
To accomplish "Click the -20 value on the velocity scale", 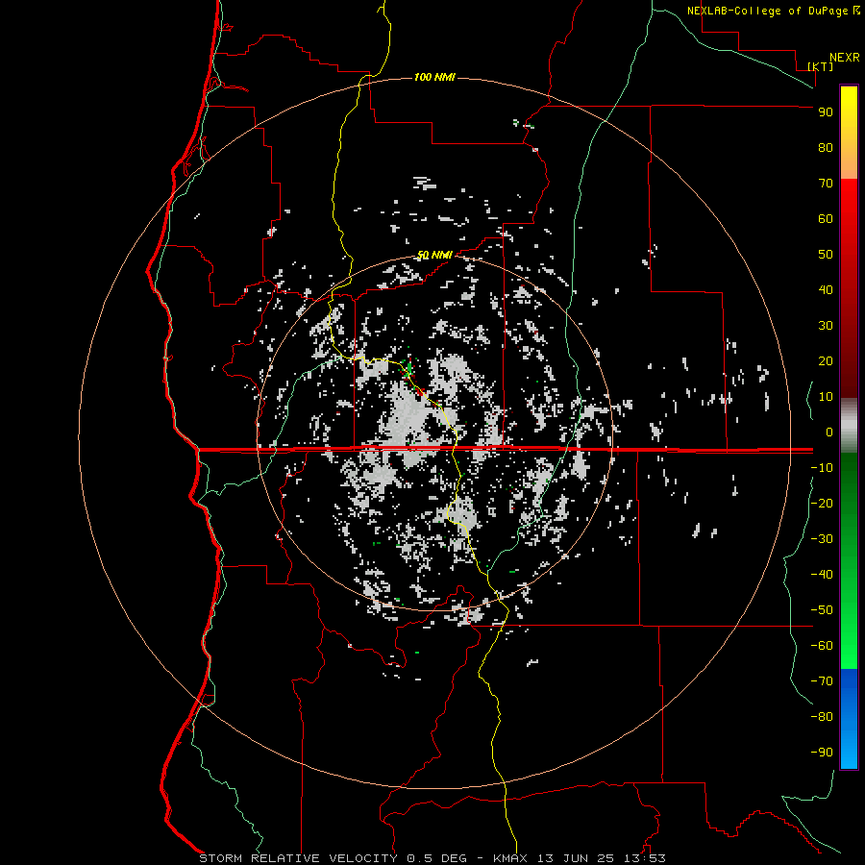I will point(822,503).
